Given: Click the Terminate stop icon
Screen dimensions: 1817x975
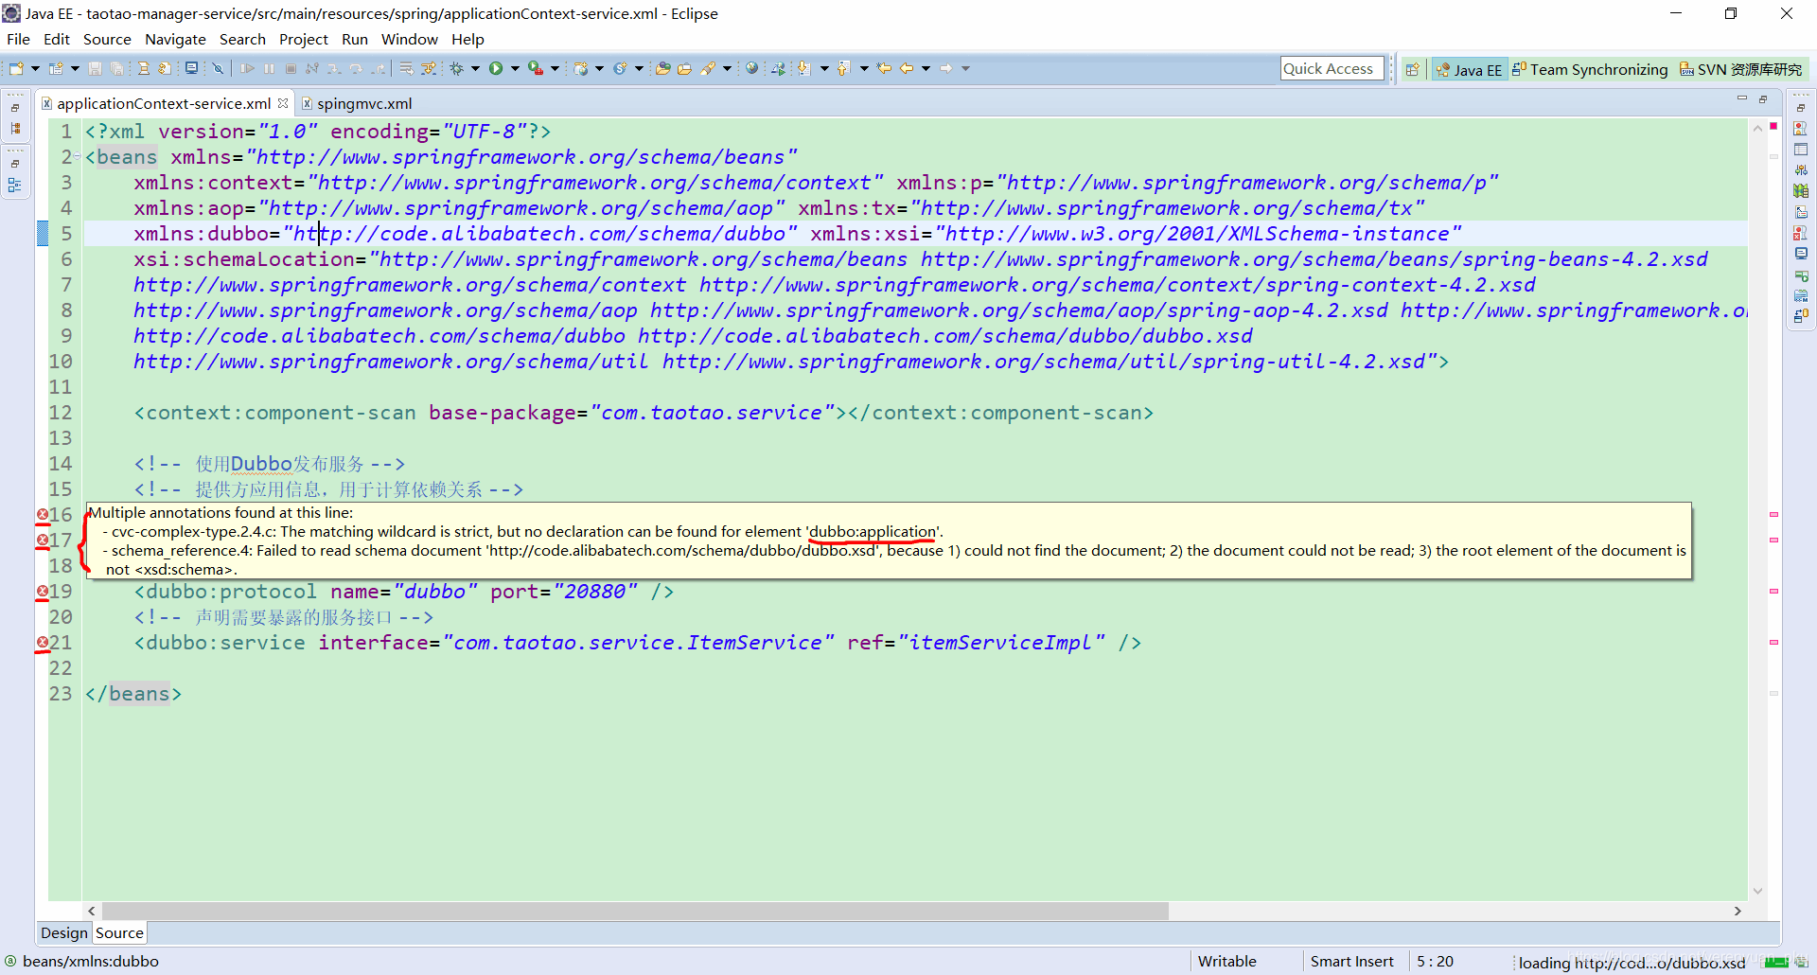Looking at the screenshot, I should (x=291, y=68).
